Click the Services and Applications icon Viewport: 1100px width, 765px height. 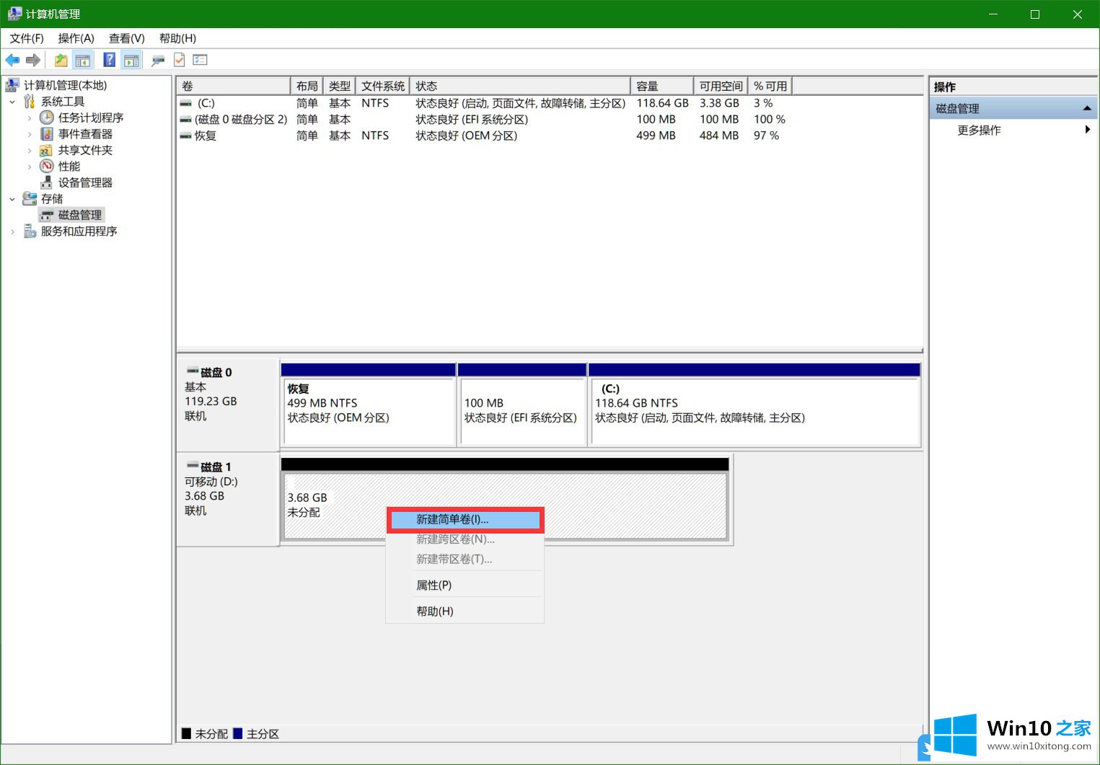click(x=30, y=231)
